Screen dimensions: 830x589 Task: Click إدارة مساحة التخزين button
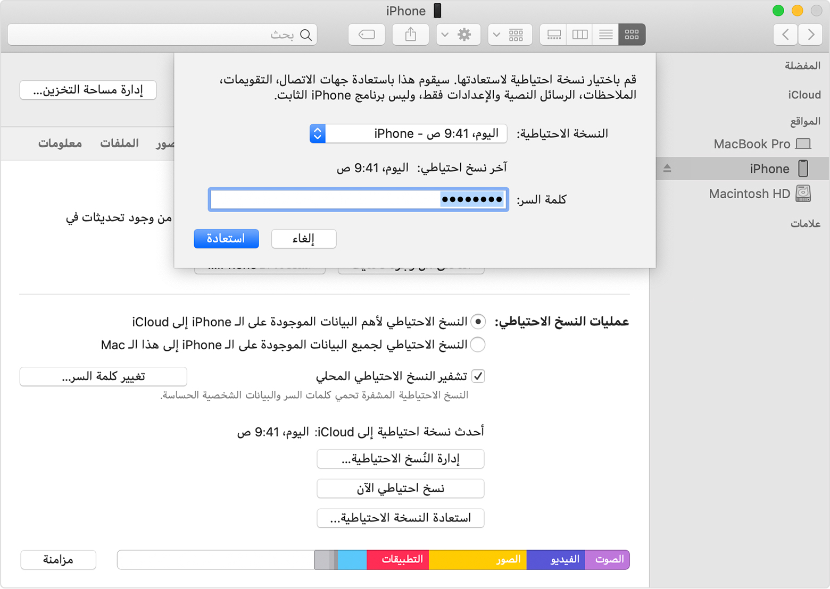[88, 90]
